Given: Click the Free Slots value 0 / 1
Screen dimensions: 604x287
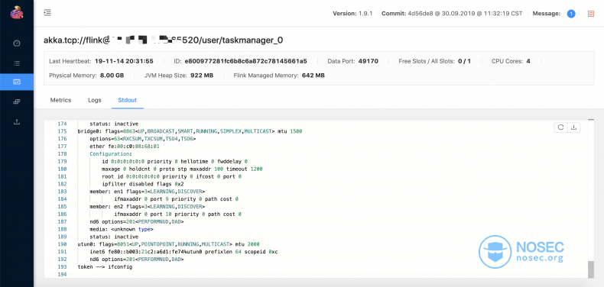Looking at the screenshot, I should [464, 61].
